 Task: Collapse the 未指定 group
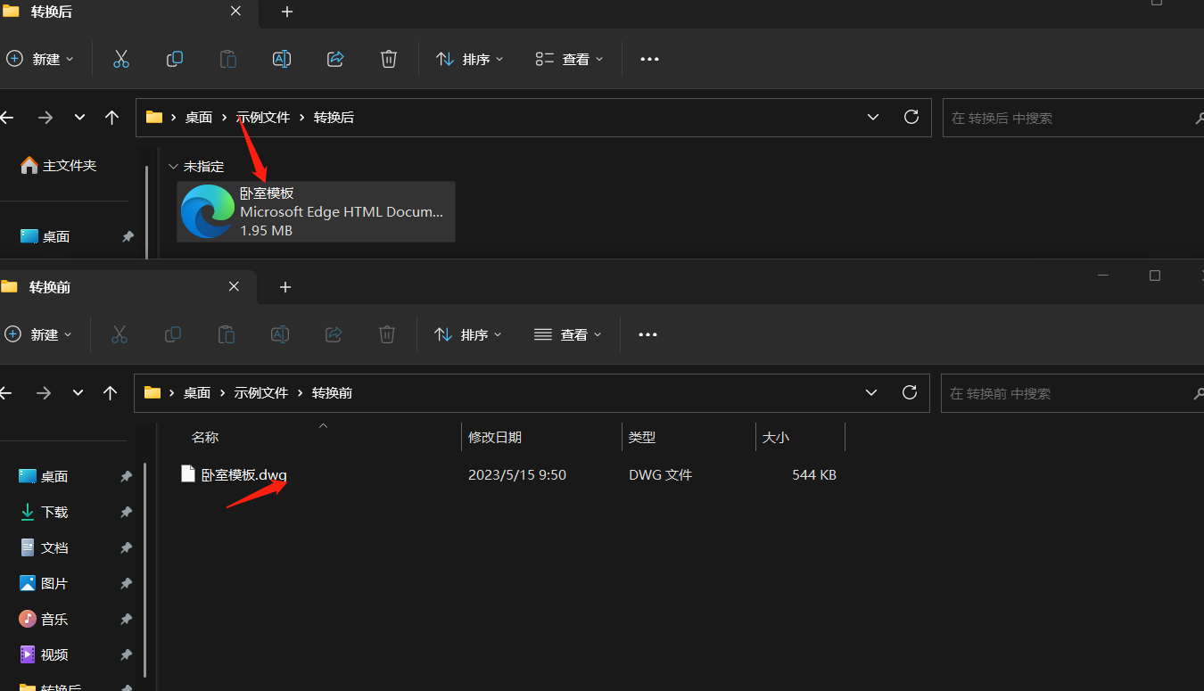click(173, 167)
